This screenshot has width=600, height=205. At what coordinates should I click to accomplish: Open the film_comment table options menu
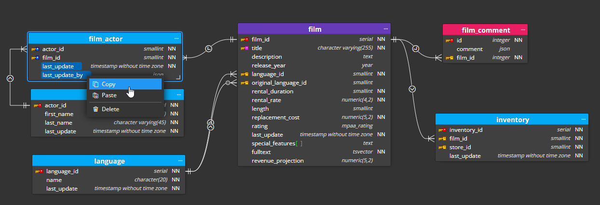coord(523,30)
